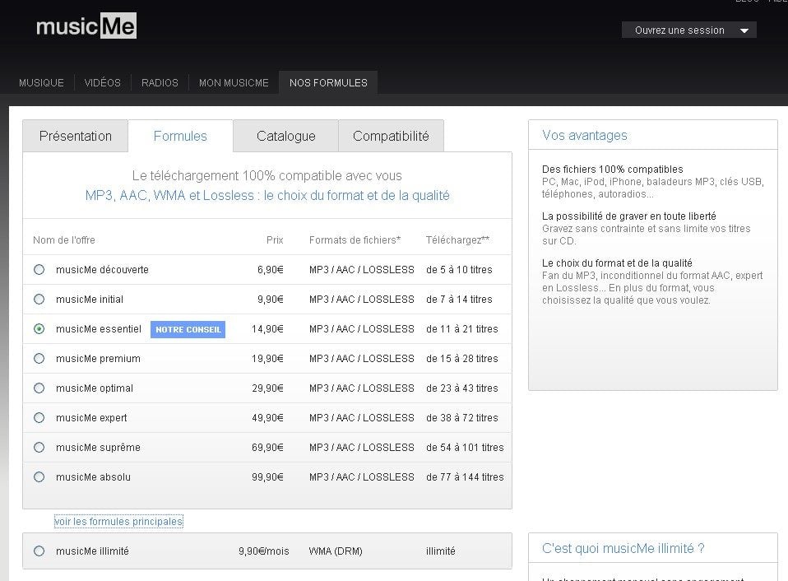
Task: Switch to the Catalogue tab
Action: pyautogui.click(x=285, y=137)
